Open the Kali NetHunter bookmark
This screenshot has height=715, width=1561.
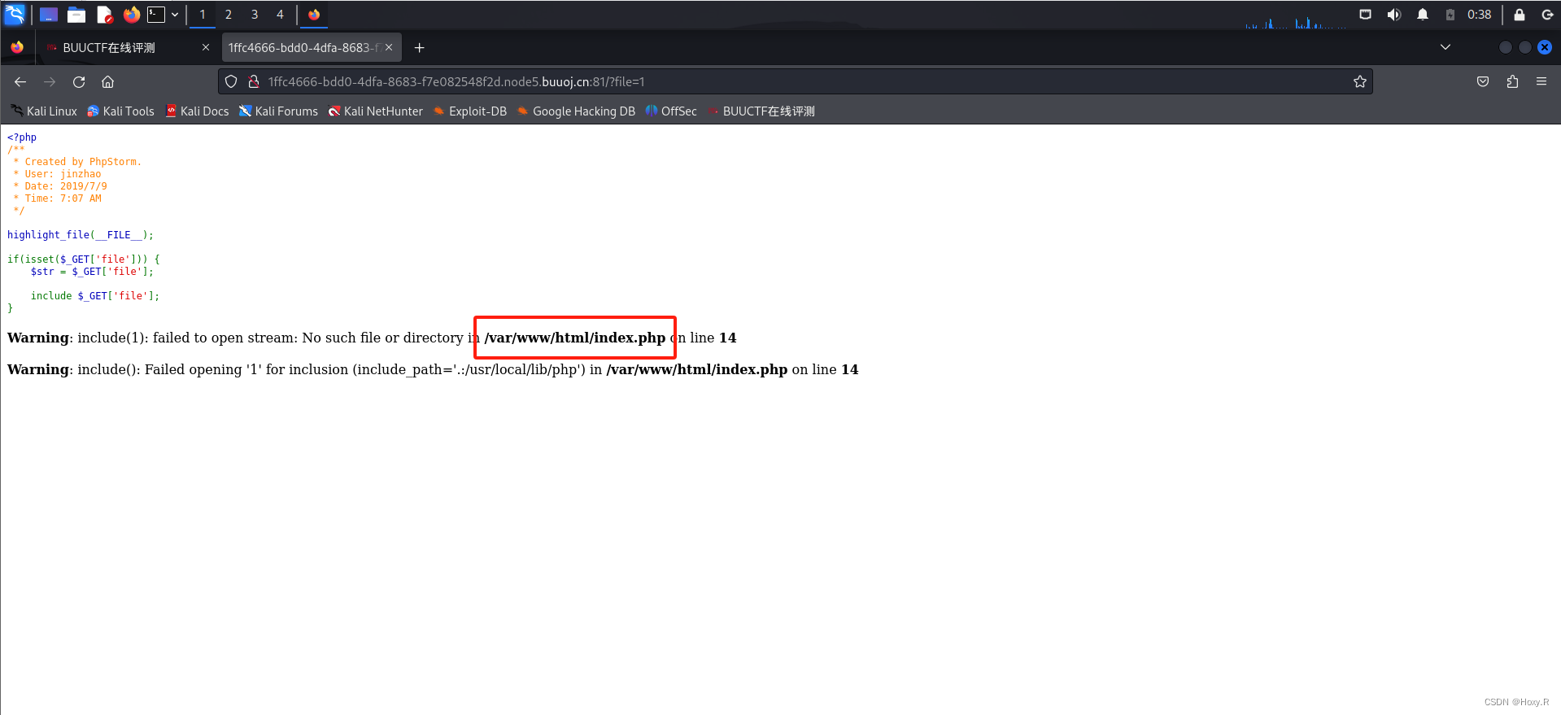[376, 111]
